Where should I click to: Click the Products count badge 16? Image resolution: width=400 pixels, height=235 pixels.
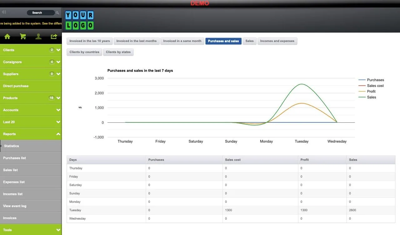point(52,98)
